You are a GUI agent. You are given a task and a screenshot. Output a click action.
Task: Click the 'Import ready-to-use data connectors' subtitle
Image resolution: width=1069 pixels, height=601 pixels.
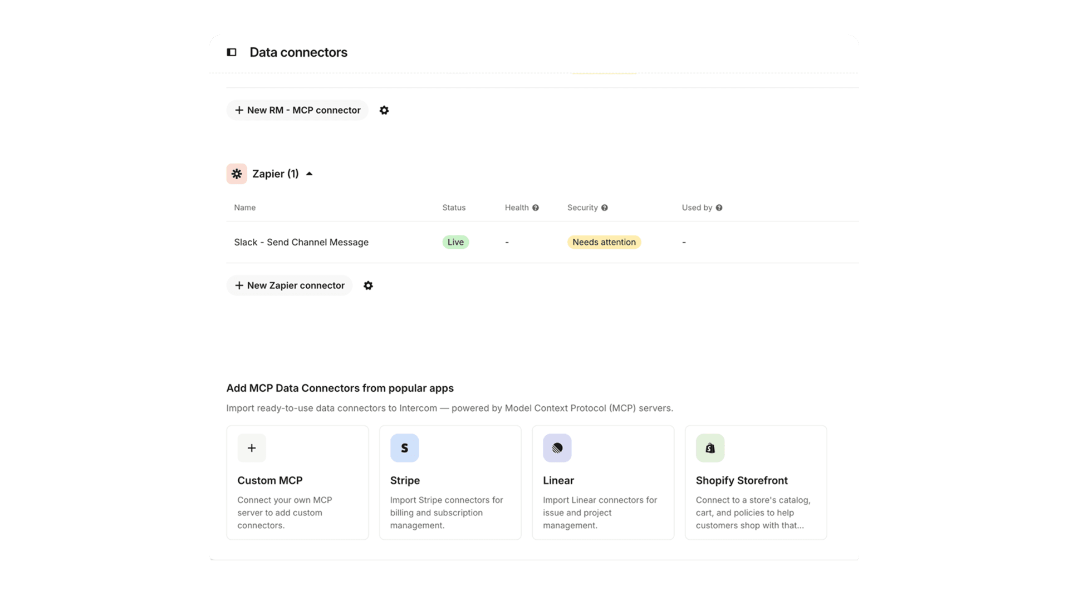tap(450, 408)
